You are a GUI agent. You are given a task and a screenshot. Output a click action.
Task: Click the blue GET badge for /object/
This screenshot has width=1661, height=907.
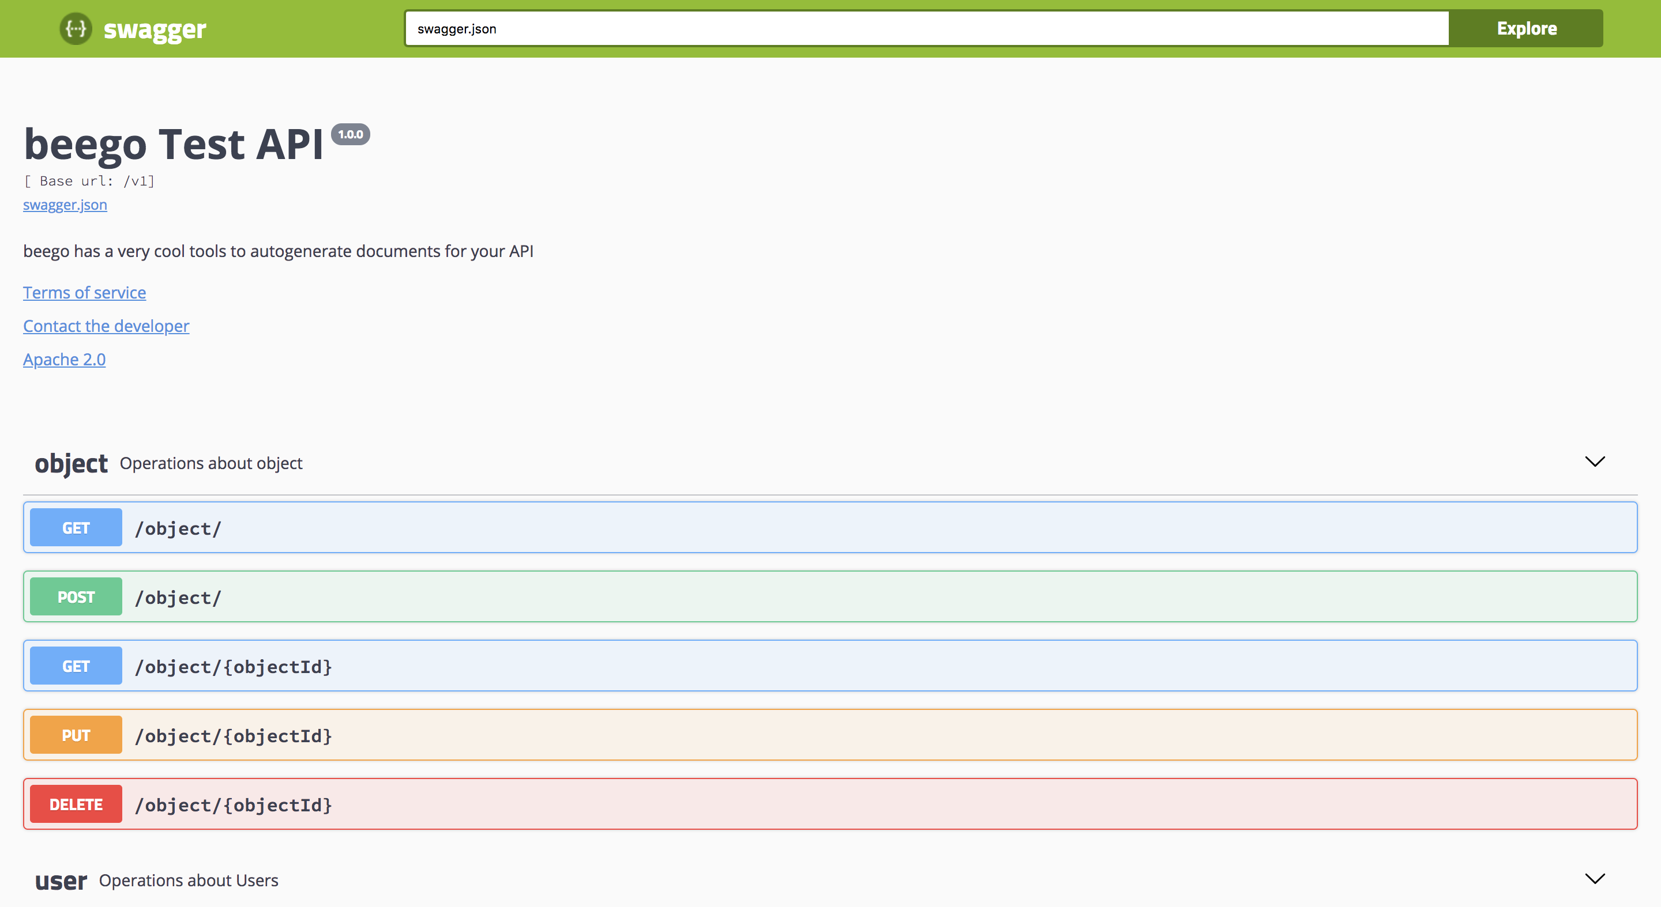[x=76, y=528]
